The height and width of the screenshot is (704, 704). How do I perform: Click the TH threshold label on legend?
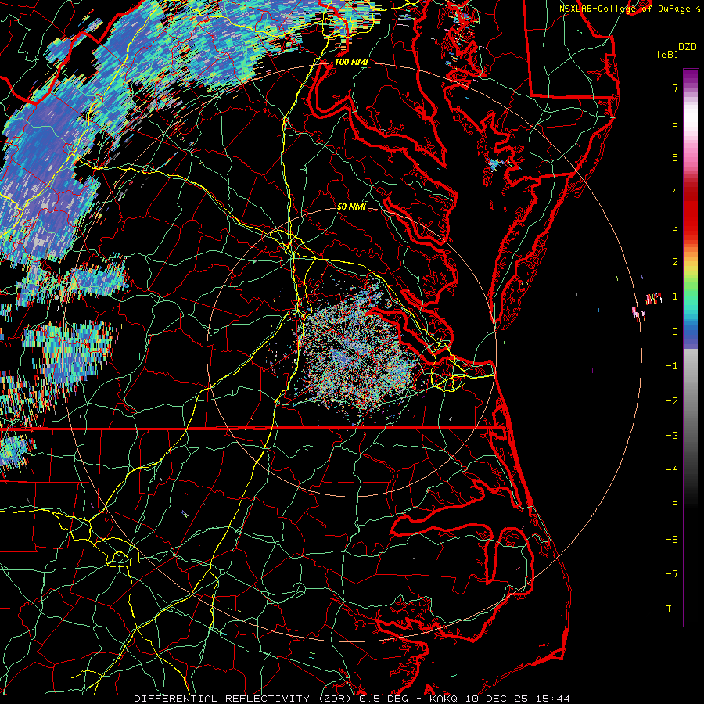click(x=672, y=609)
